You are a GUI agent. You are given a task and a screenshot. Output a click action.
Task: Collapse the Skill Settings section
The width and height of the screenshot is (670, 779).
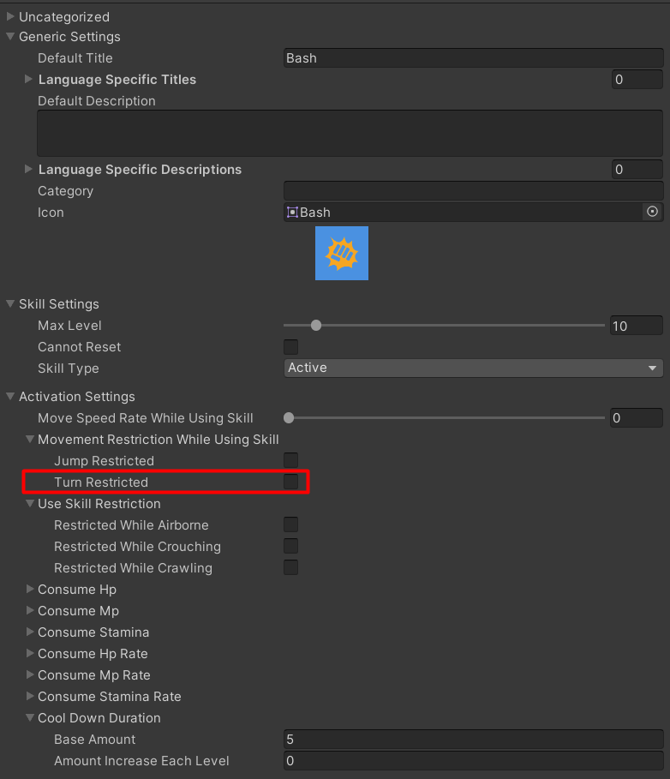click(x=9, y=303)
